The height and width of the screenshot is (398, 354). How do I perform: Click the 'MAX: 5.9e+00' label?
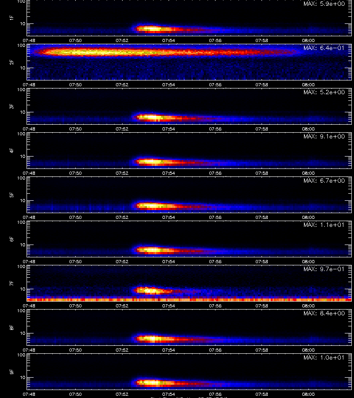pyautogui.click(x=324, y=4)
